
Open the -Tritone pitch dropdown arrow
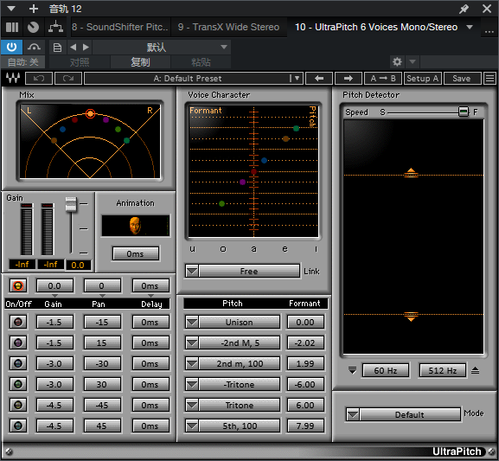[192, 384]
